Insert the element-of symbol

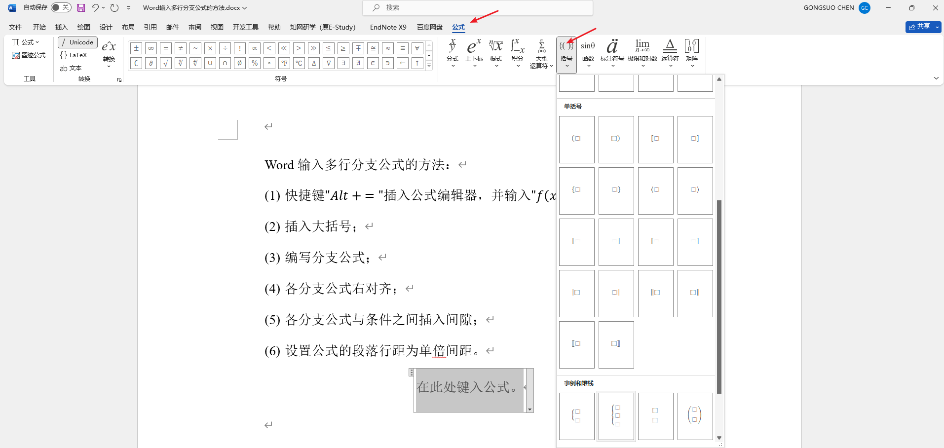pyautogui.click(x=373, y=63)
